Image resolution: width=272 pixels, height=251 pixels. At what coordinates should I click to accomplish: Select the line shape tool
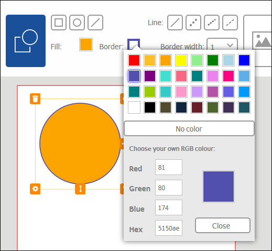(x=95, y=23)
